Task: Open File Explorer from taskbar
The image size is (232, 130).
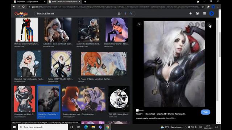Action: (x=93, y=127)
